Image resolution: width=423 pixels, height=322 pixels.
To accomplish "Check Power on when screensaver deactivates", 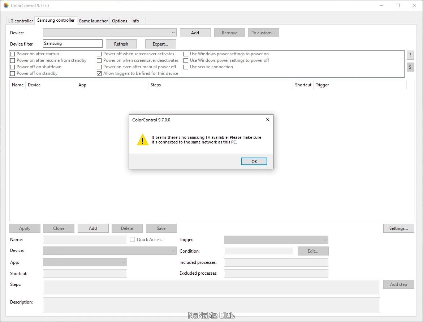I will pyautogui.click(x=99, y=60).
